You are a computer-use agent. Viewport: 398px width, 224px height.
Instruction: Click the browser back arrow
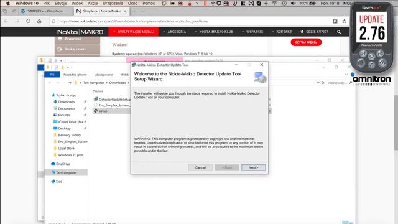(6, 21)
